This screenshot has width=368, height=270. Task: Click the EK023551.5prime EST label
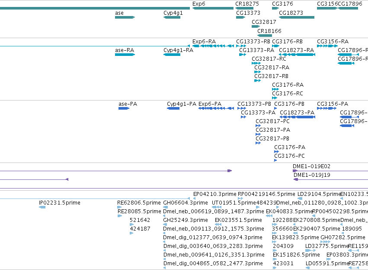coord(238,220)
